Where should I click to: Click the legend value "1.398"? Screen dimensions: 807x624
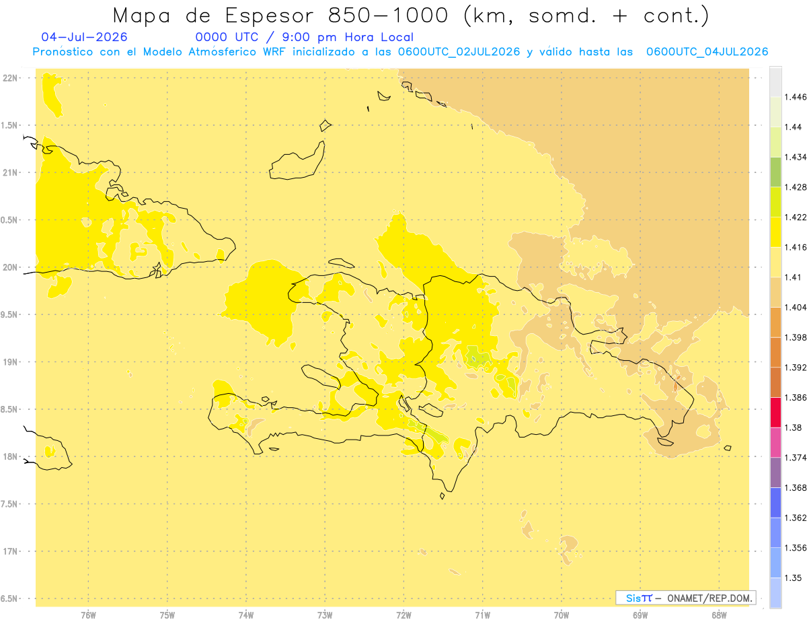click(x=796, y=337)
